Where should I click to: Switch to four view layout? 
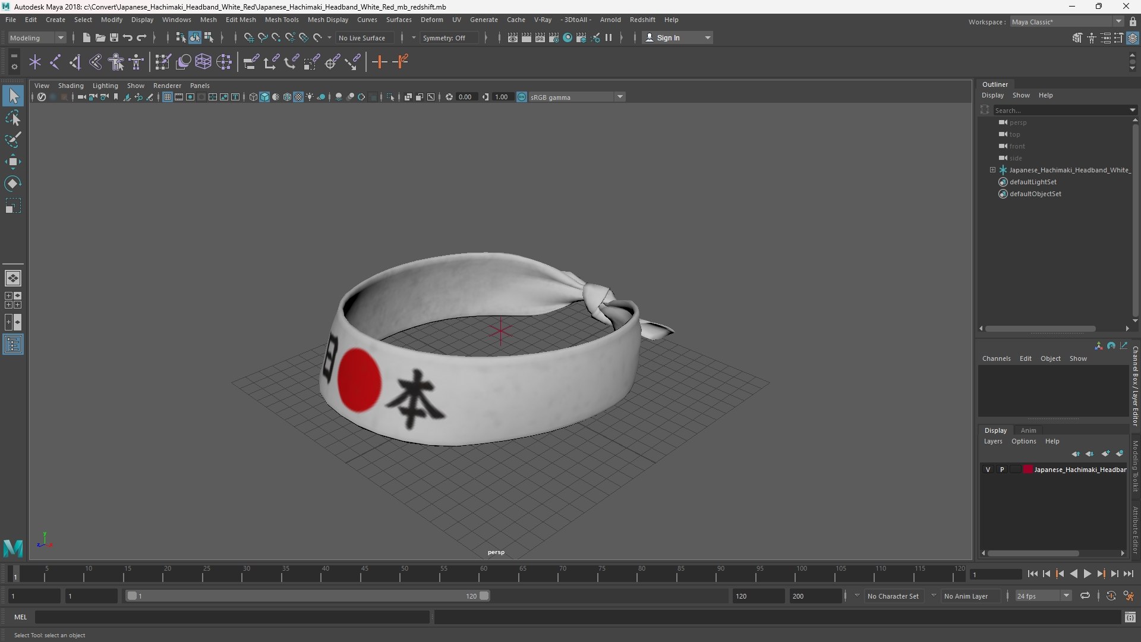coord(13,300)
